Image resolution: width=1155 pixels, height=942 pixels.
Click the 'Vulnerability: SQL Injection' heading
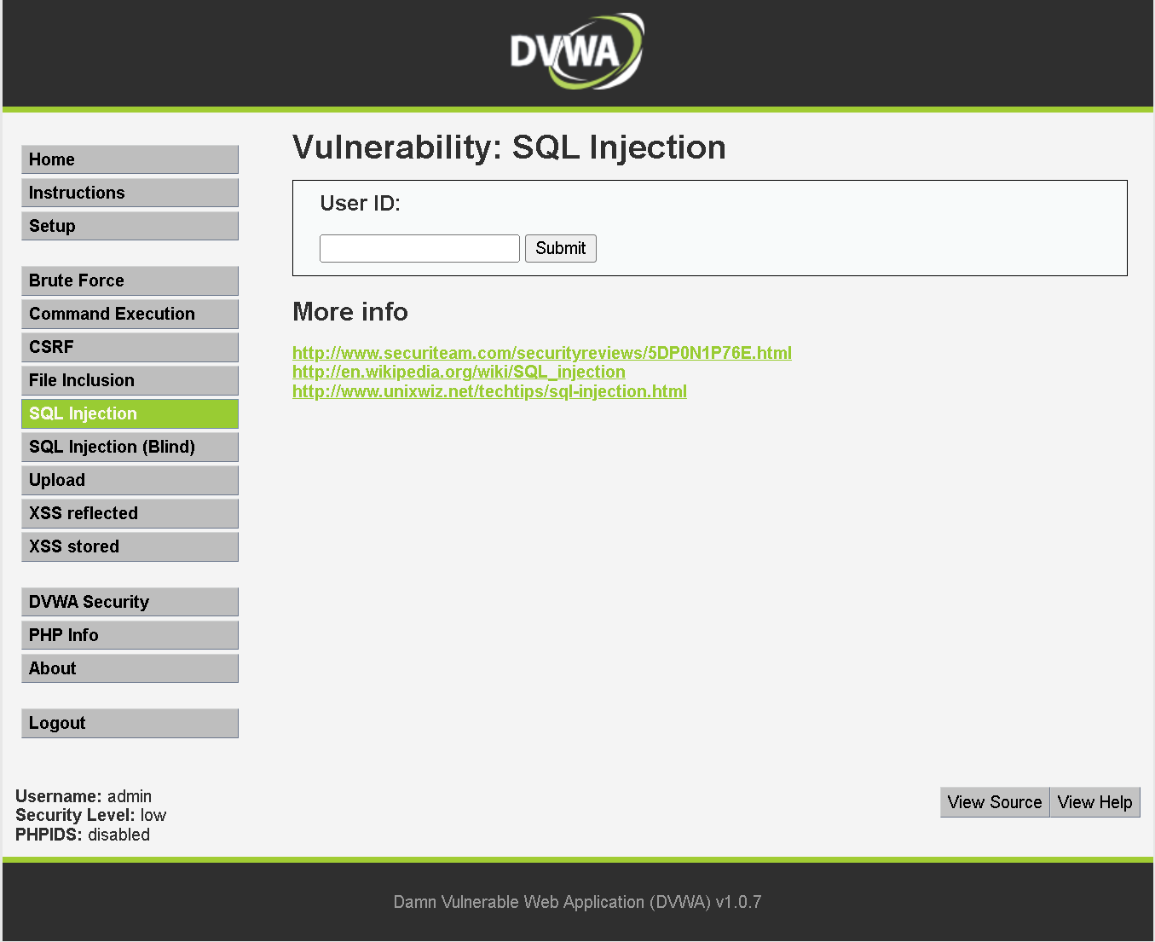coord(509,147)
